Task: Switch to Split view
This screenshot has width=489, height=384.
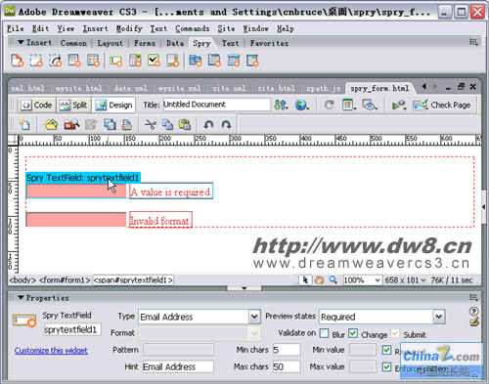Action: coord(73,105)
